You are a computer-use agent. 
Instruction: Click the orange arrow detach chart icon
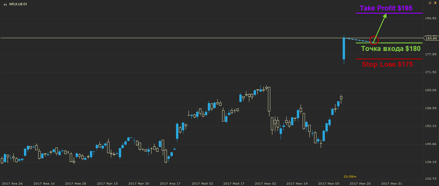pyautogui.click(x=430, y=3)
